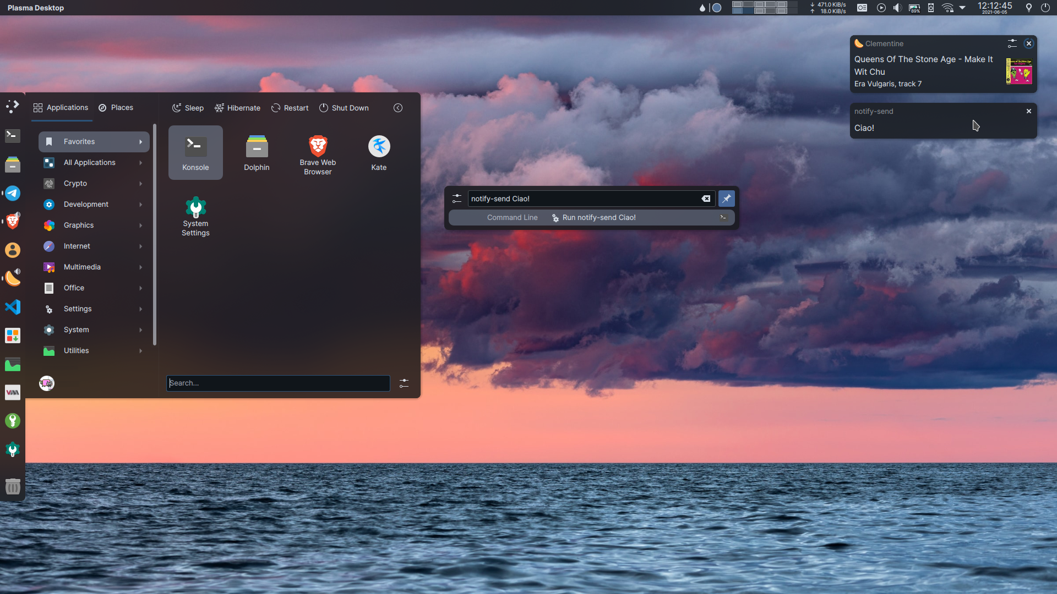Click the Shut Down button
The image size is (1057, 594).
pyautogui.click(x=344, y=108)
